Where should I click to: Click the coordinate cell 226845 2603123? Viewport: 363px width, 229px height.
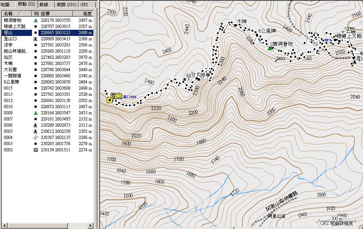(56, 33)
